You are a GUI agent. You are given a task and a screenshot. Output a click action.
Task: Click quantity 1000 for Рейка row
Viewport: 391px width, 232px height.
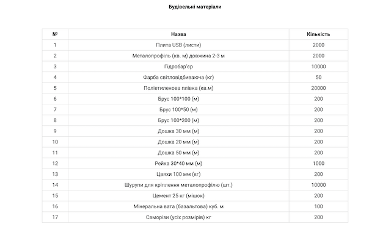tap(318, 164)
